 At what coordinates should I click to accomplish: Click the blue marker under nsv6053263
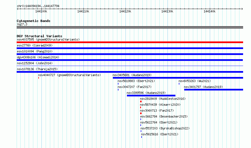(179, 84)
